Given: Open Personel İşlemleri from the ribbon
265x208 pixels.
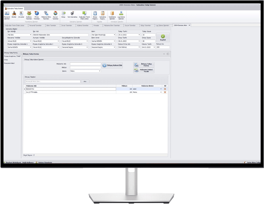Looking at the screenshot, I should [x=7, y=15].
